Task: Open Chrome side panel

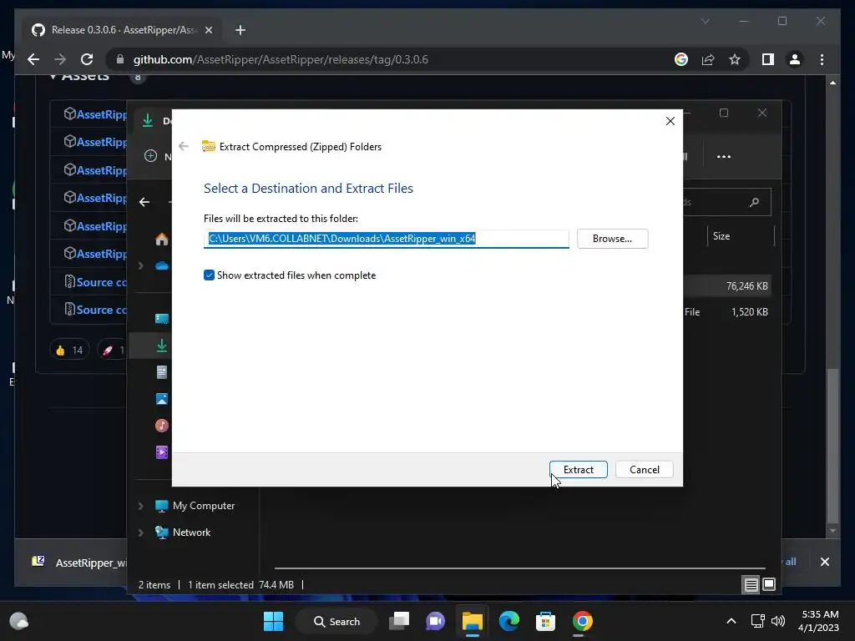Action: coord(768,59)
